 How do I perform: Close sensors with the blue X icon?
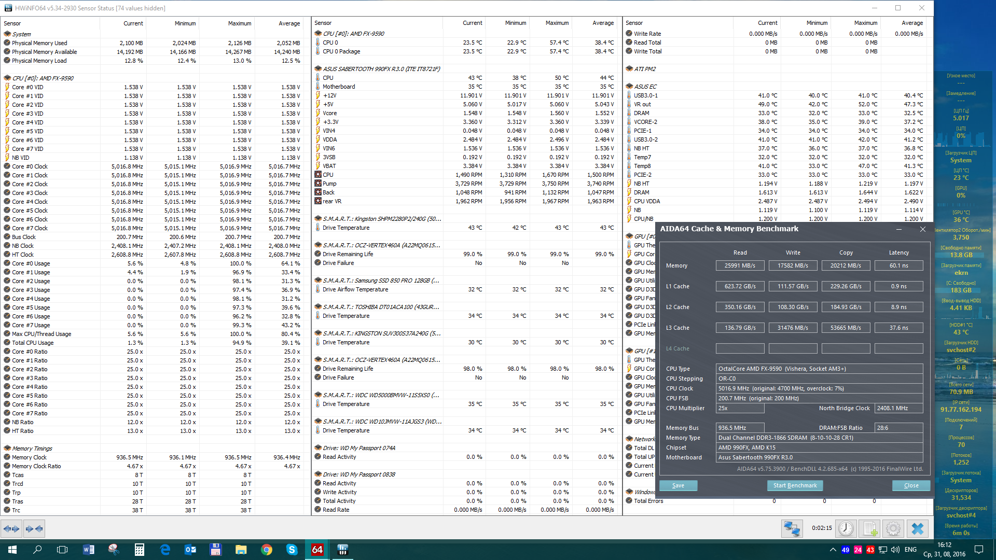(x=917, y=528)
